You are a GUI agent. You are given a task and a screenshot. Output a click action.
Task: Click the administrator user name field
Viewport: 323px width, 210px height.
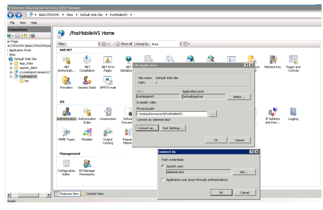pos(198,172)
